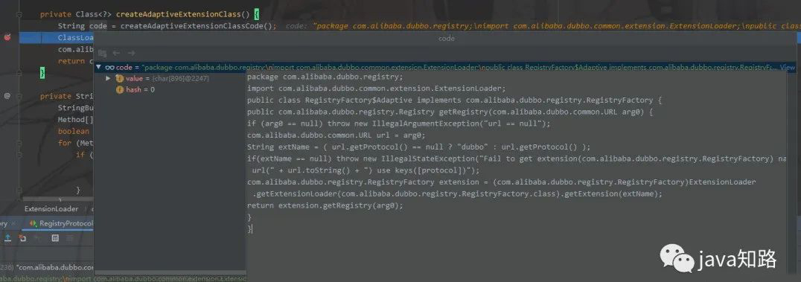Click the evaluate expression calculator icon
801x282 pixels.
tap(55, 238)
